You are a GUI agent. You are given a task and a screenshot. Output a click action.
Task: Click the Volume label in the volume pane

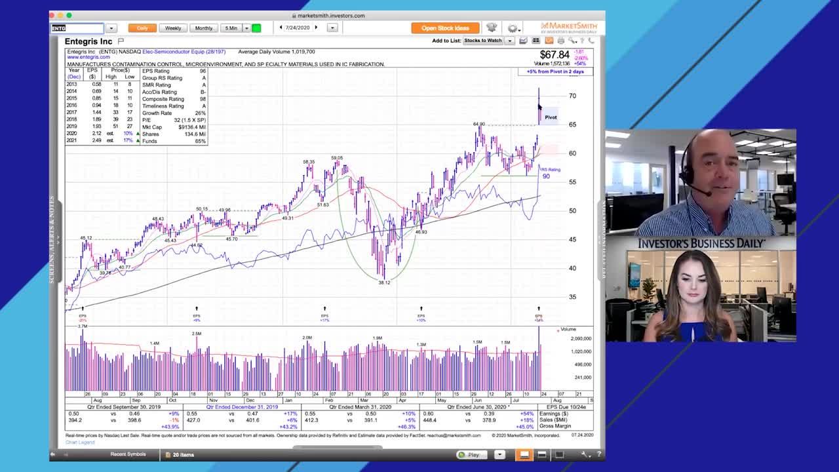tap(568, 329)
